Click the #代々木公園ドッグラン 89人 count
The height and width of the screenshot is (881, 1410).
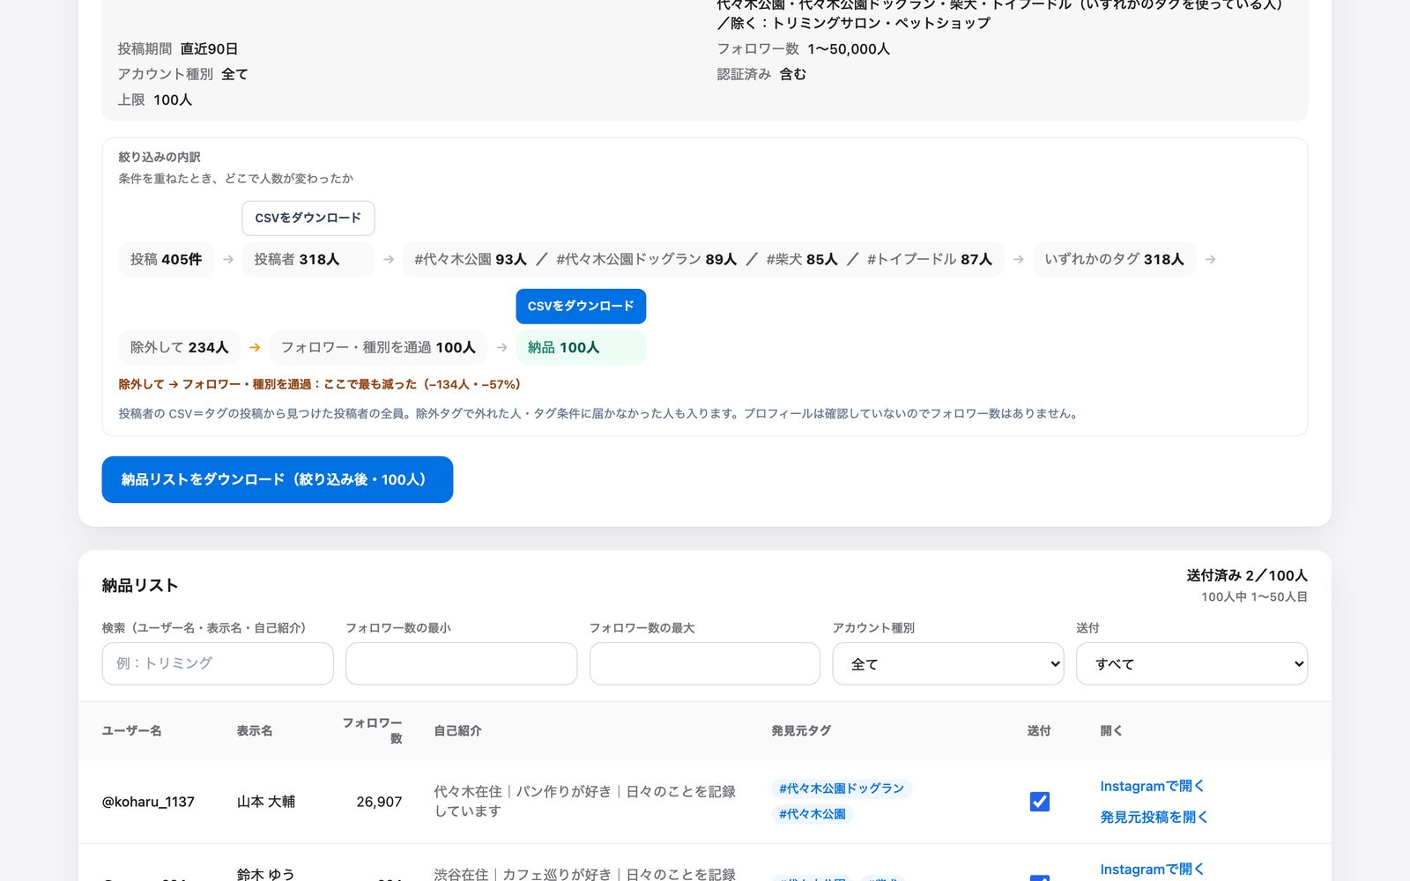pyautogui.click(x=646, y=259)
